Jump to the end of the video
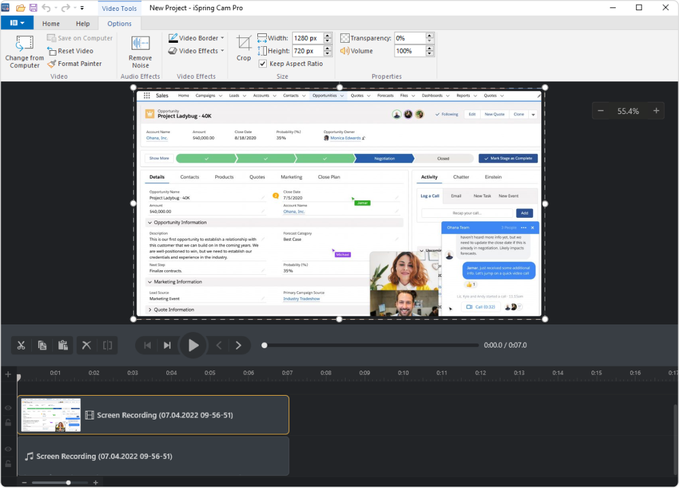 [x=167, y=345]
